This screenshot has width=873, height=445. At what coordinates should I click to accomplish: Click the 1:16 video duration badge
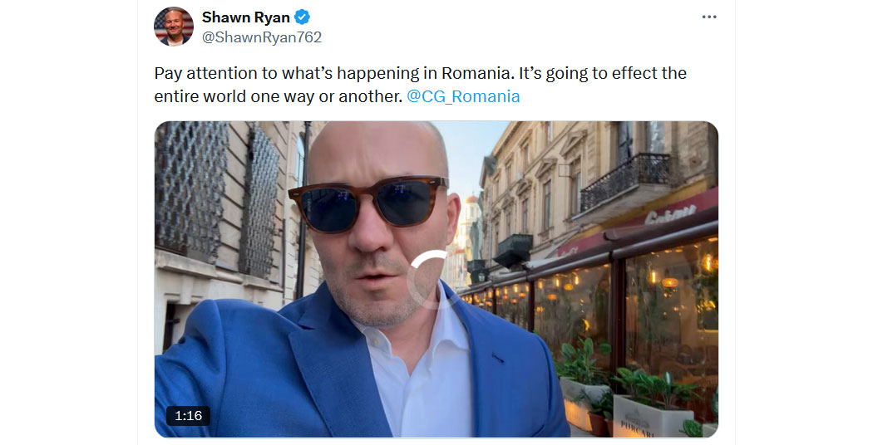(x=188, y=415)
